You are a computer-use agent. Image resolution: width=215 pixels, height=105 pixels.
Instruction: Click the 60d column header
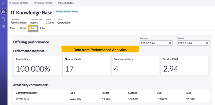pyautogui.click(x=189, y=93)
